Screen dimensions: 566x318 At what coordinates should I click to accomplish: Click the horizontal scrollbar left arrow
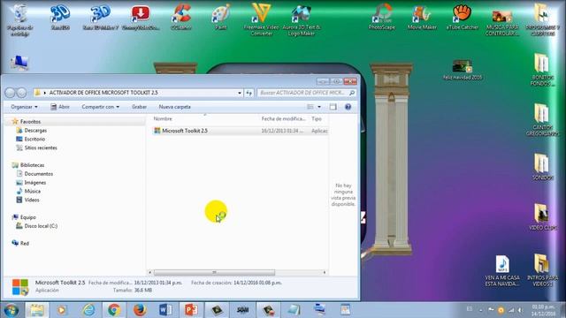[x=149, y=272]
